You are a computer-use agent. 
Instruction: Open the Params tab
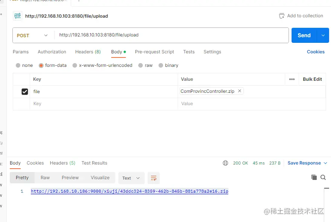[x=21, y=52]
